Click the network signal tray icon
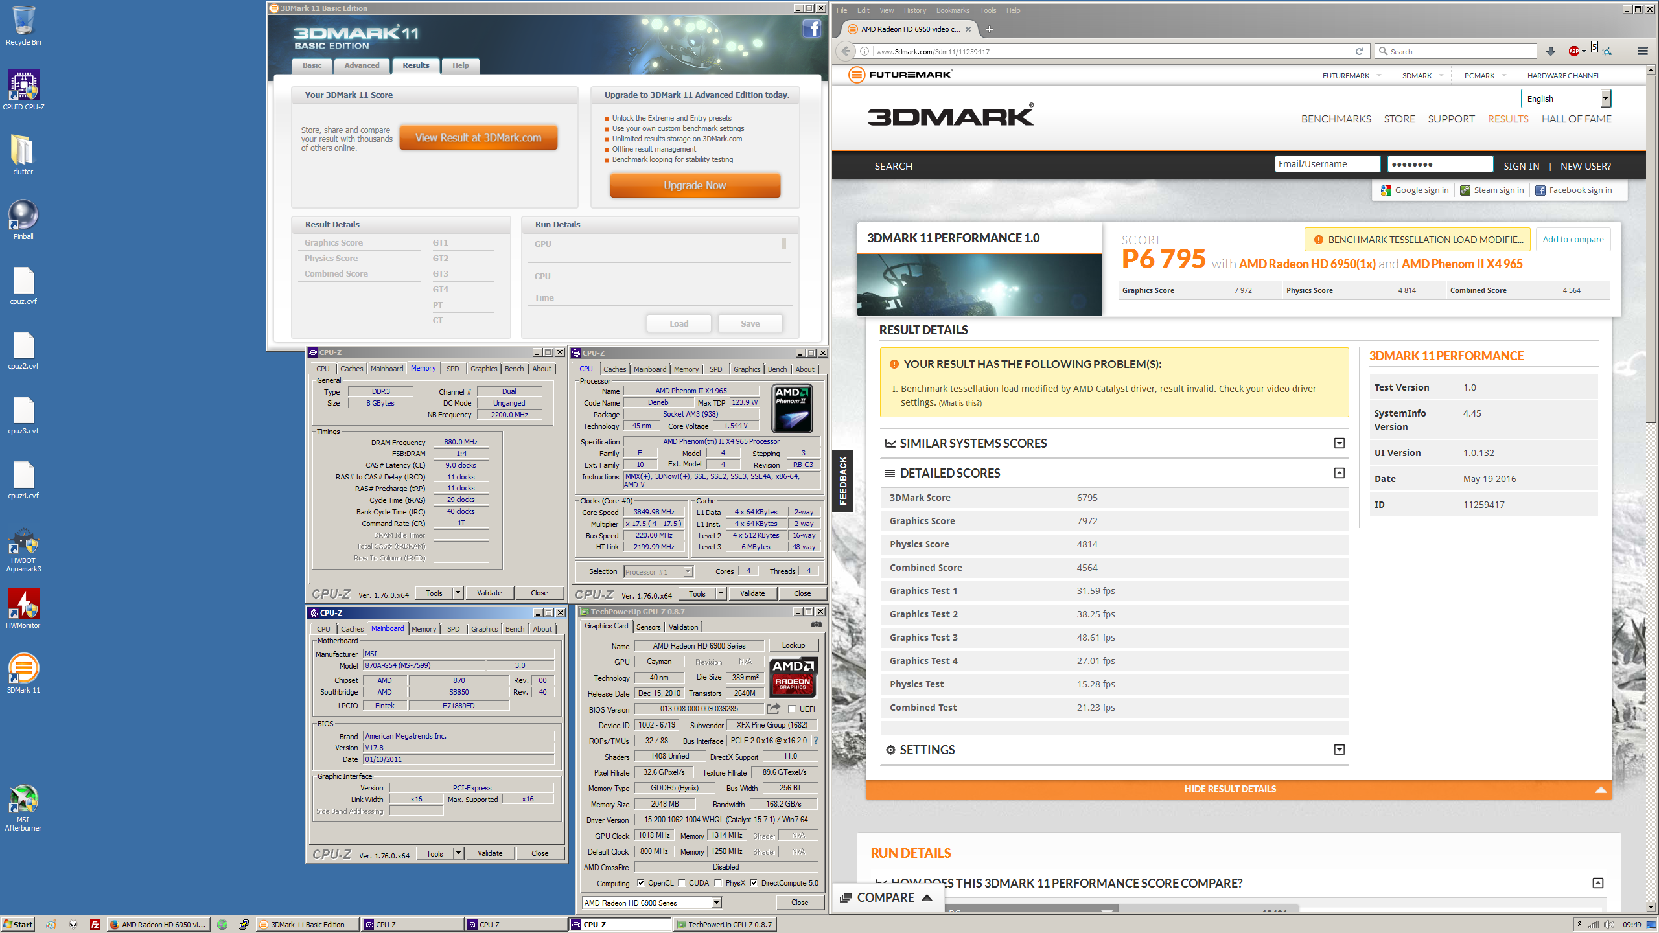This screenshot has height=933, width=1659. [1593, 925]
